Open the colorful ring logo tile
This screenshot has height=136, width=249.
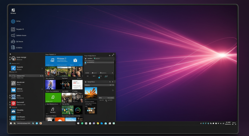pos(78,110)
